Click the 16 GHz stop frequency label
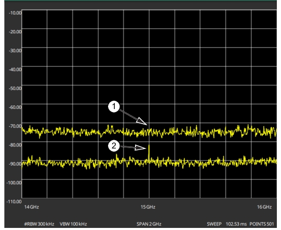 pos(264,207)
